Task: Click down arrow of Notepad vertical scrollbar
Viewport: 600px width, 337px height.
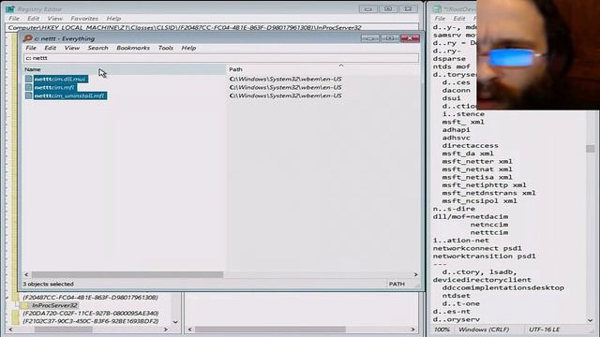Action: coord(590,320)
